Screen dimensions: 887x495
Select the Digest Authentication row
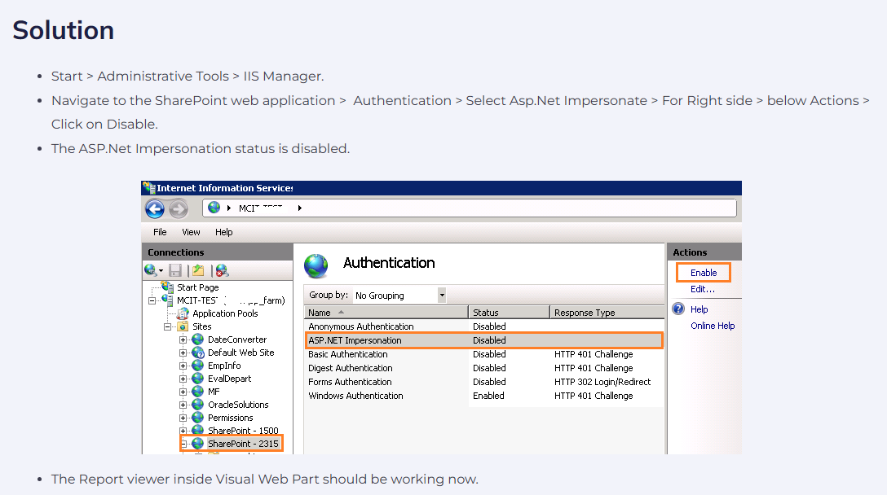(483, 368)
